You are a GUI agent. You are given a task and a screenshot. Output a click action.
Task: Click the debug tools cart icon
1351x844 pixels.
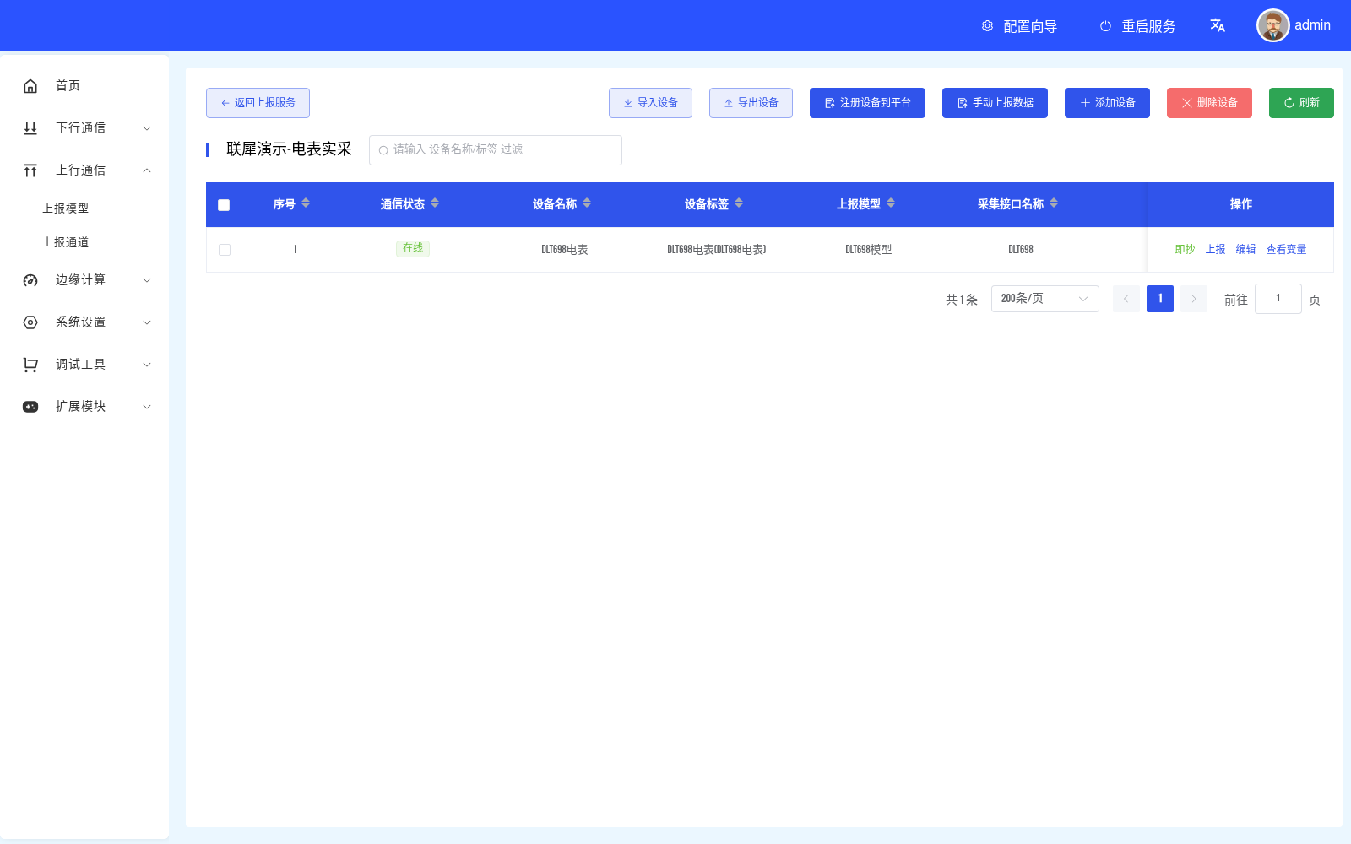pos(30,365)
